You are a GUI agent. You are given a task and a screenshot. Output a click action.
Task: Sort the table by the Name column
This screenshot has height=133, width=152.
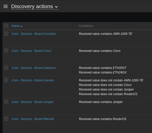point(16,26)
